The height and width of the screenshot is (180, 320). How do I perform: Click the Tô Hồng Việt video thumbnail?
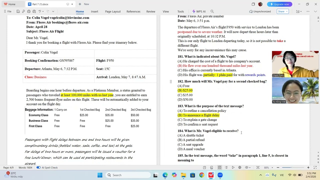295,90
